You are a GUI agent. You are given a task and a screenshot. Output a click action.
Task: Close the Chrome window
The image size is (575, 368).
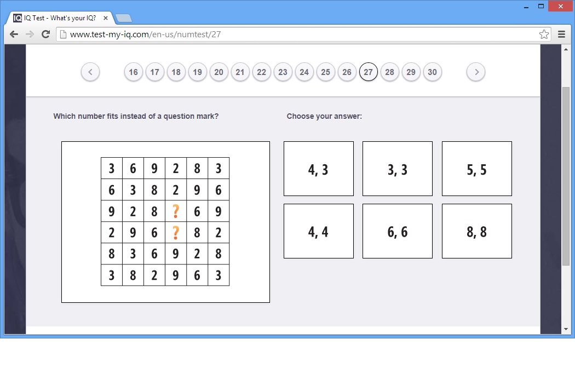[x=561, y=6]
